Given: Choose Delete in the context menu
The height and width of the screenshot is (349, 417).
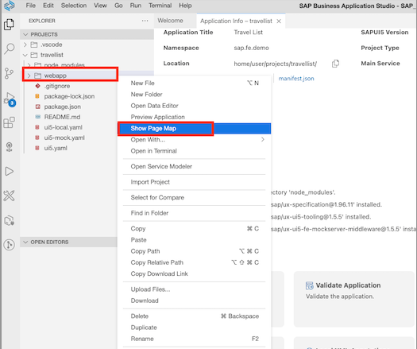Looking at the screenshot, I should [x=194, y=316].
